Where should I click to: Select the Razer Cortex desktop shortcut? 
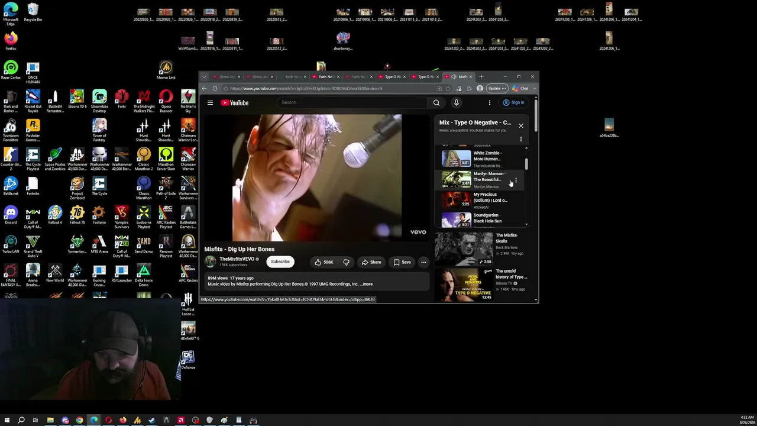click(x=11, y=70)
